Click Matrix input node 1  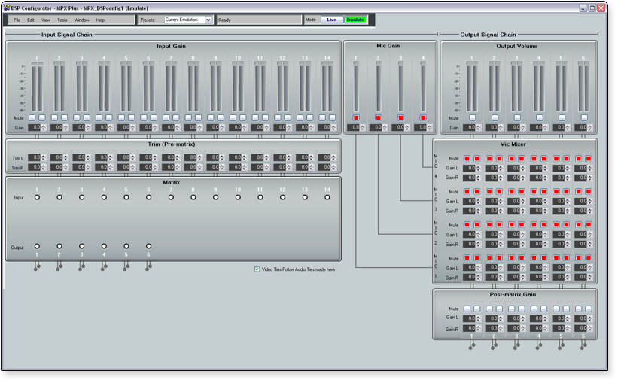[37, 197]
